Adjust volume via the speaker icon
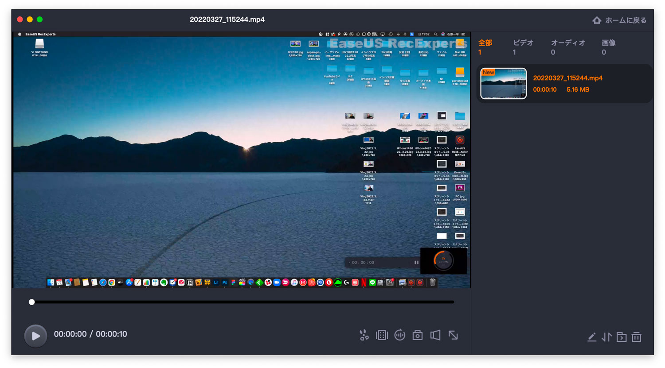 [x=435, y=335]
